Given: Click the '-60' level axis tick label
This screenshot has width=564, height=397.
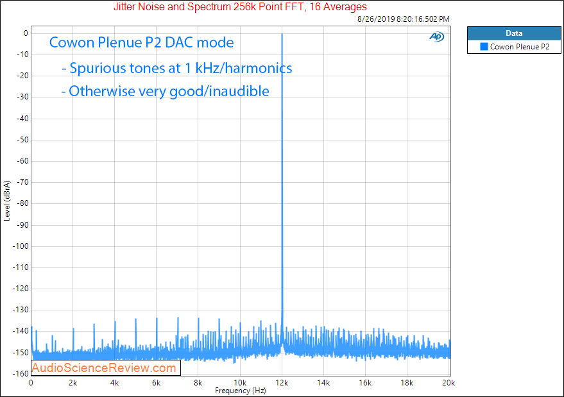Looking at the screenshot, I should pos(22,161).
